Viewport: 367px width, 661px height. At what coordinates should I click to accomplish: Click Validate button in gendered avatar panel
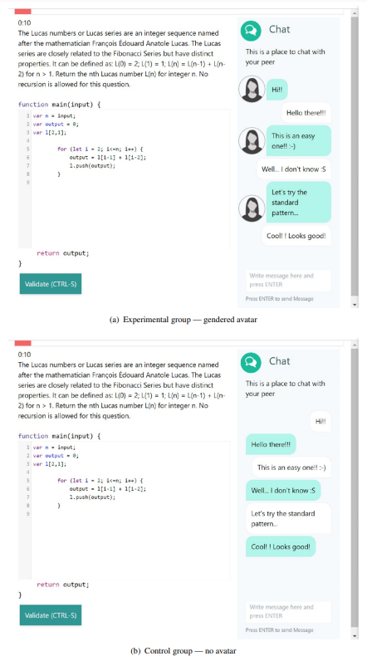(51, 284)
